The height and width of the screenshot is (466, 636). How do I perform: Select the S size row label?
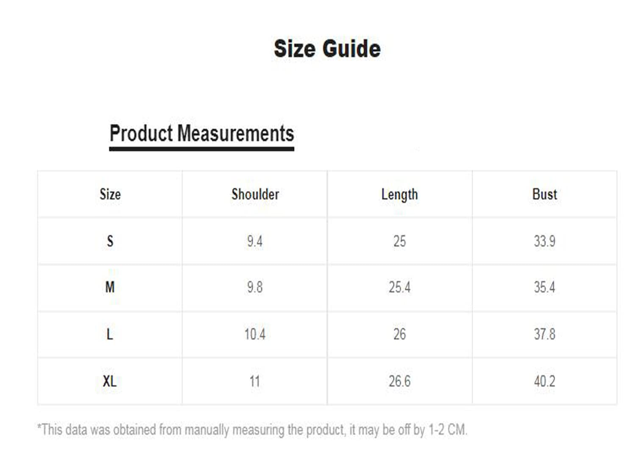110,241
